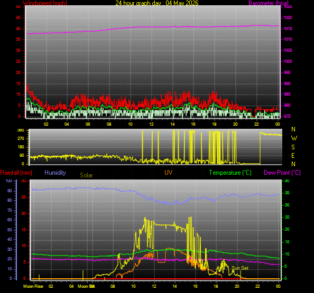Click the Barometer (hpa) axis label
This screenshot has height=293, width=314.
point(269,3)
